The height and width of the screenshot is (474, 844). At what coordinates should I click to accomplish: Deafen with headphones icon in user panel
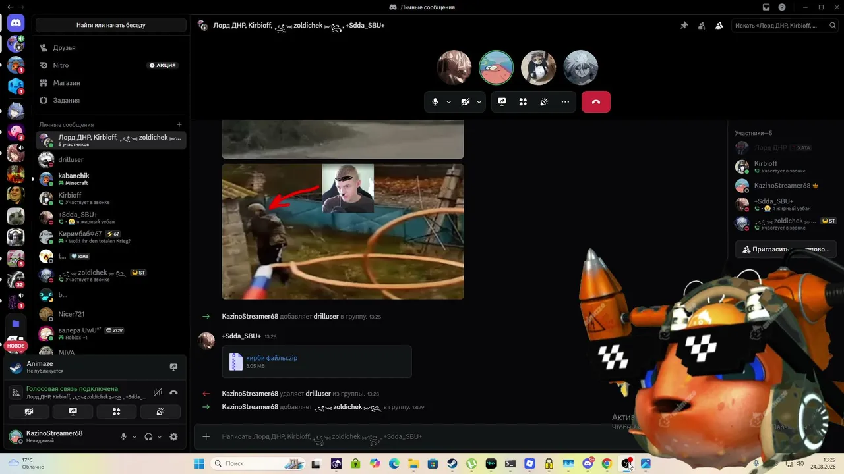(148, 436)
